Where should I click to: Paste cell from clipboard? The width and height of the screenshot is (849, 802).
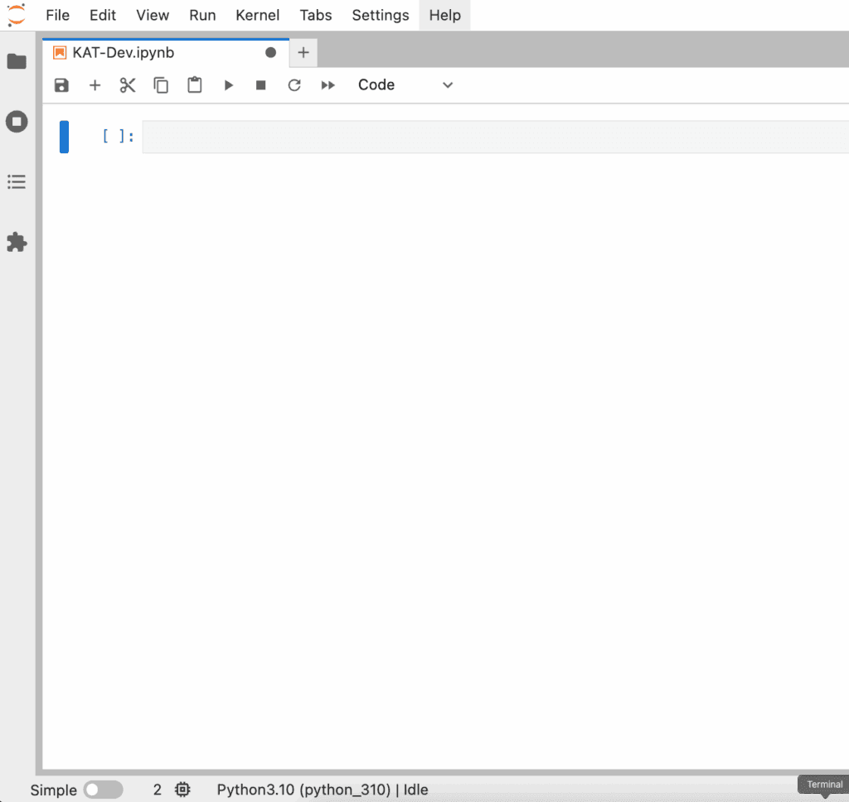pos(195,85)
